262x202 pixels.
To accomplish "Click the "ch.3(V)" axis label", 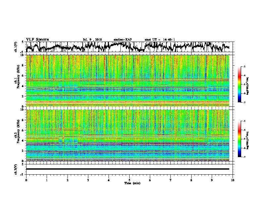I will point(16,169).
